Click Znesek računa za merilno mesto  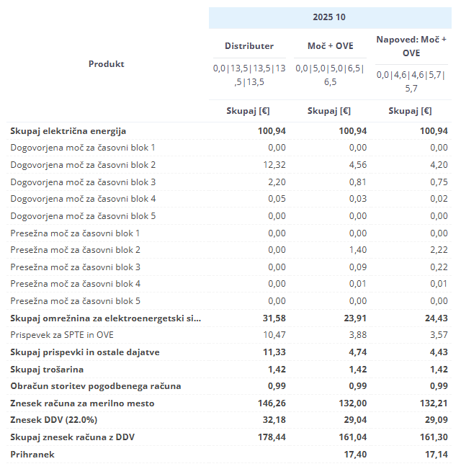click(x=82, y=403)
